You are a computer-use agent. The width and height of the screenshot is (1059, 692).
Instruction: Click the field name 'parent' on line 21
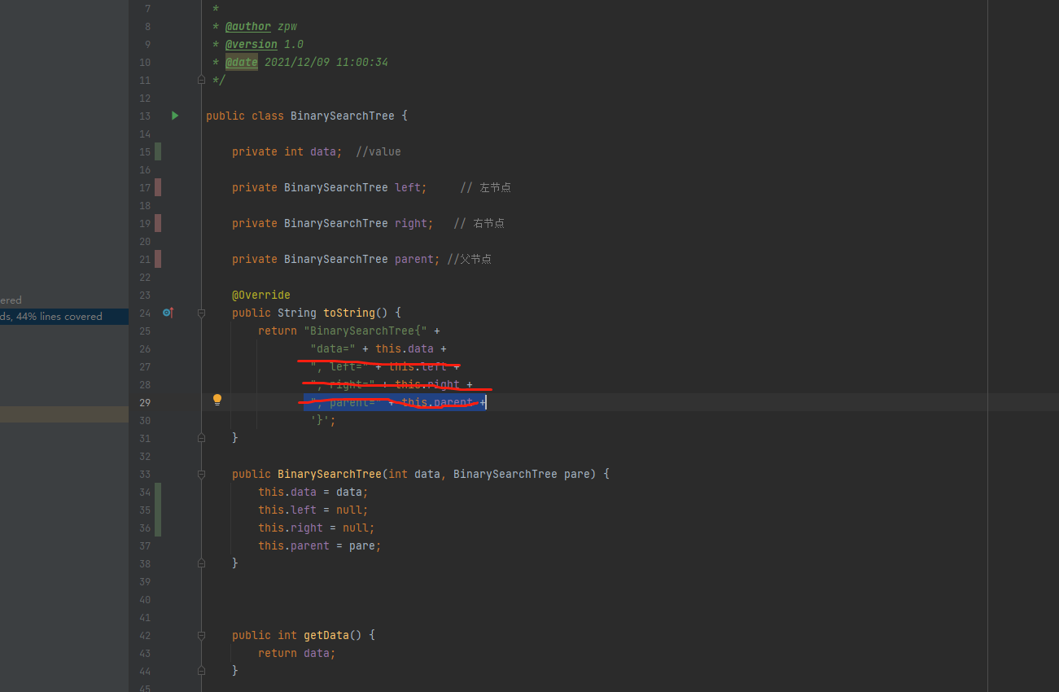[414, 259]
